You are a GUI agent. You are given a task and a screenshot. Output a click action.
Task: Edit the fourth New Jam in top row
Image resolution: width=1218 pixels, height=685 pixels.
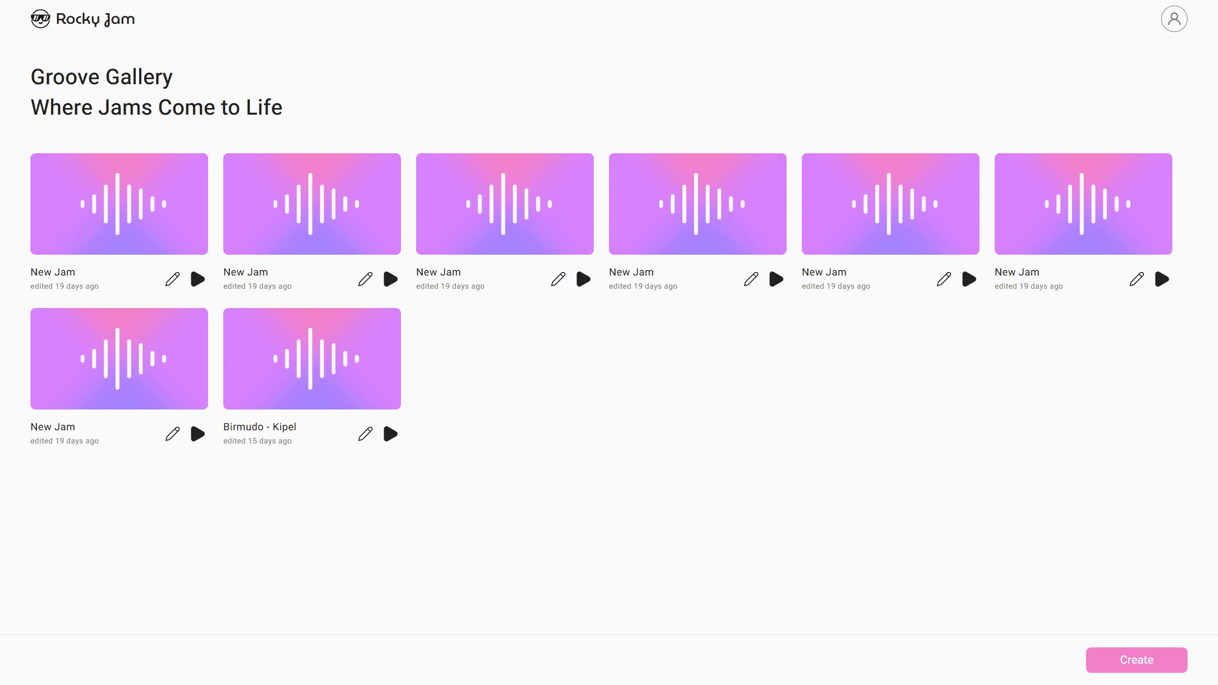pos(751,279)
